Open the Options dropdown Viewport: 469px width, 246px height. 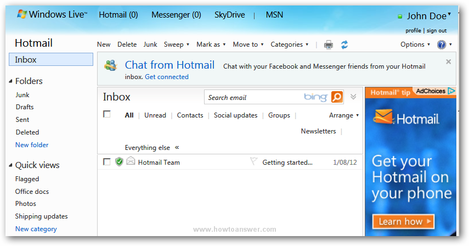pos(415,44)
